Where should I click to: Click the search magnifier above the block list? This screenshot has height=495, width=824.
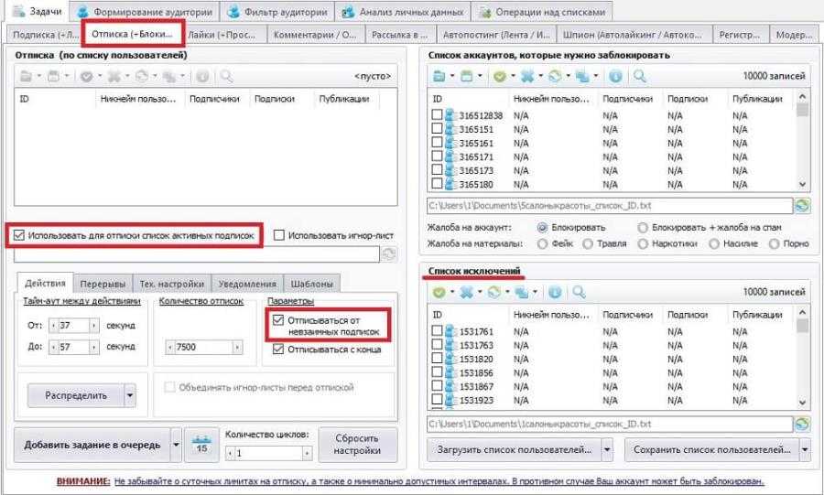tap(640, 76)
